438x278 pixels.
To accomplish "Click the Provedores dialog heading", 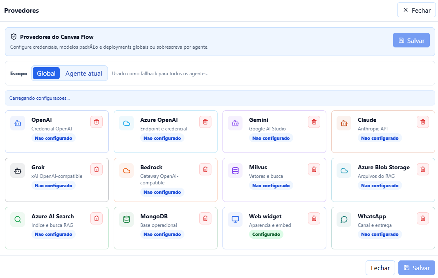I will (22, 11).
